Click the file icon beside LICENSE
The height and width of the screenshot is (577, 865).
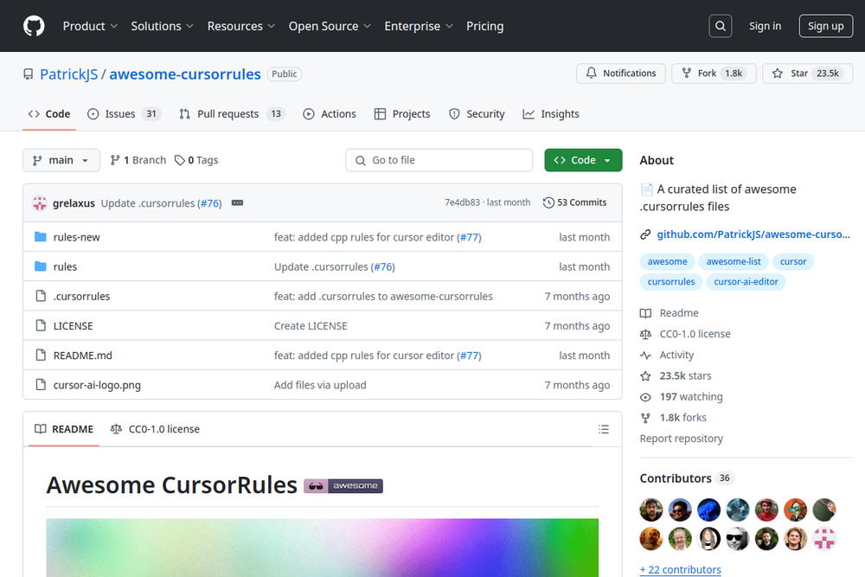click(41, 325)
